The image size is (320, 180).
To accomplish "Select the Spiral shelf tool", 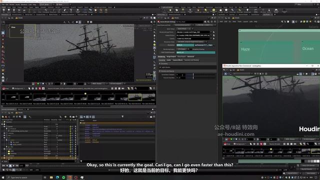I will pyautogui.click(x=101, y=10).
